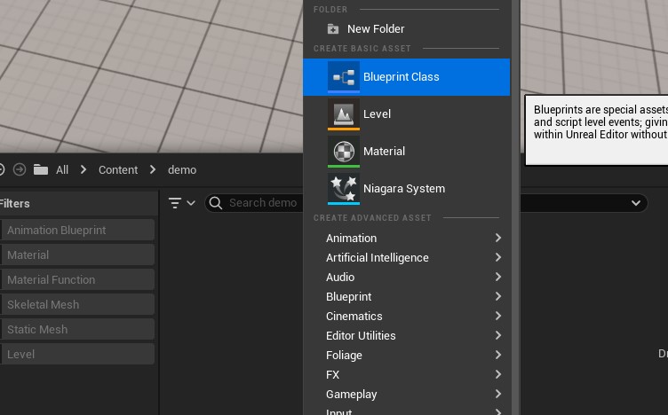Open the Gameplay menu entry
The height and width of the screenshot is (415, 668).
click(407, 395)
